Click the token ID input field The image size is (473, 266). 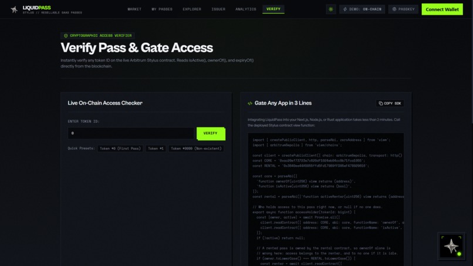[131, 133]
